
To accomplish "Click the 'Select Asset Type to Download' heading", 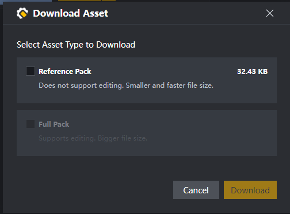I will pos(76,45).
